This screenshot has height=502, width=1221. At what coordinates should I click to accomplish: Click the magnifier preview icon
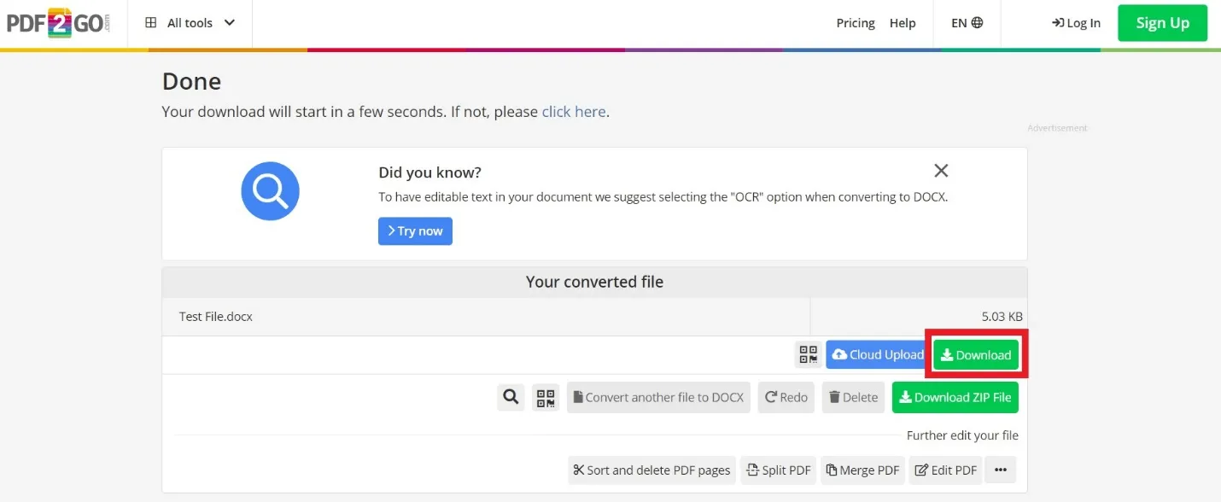(511, 397)
